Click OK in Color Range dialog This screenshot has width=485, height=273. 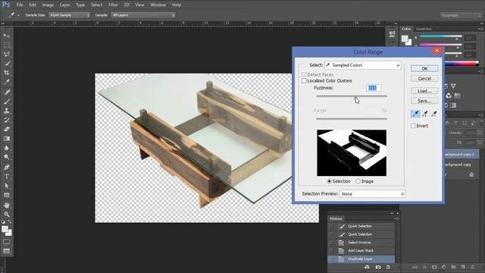(x=424, y=69)
